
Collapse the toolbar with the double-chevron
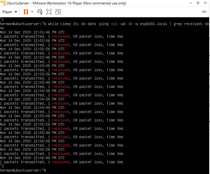pos(205,12)
